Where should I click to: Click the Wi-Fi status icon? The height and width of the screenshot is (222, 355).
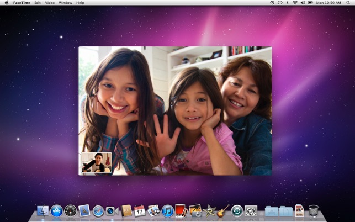[x=295, y=3]
